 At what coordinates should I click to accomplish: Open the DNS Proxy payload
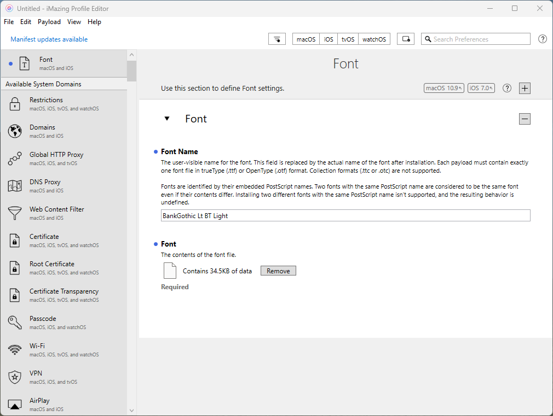click(x=45, y=185)
